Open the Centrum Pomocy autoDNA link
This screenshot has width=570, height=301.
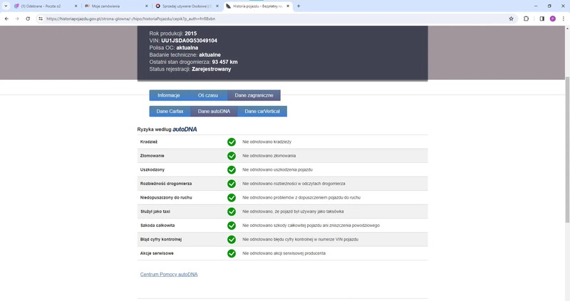tap(169, 275)
